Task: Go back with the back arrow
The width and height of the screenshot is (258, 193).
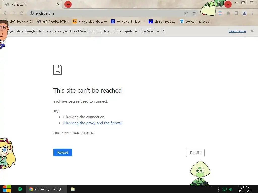Action: point(6,13)
